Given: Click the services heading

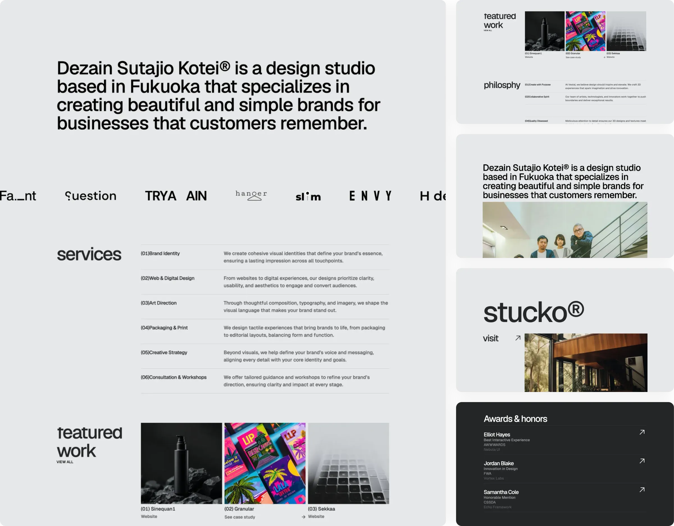Looking at the screenshot, I should [89, 254].
